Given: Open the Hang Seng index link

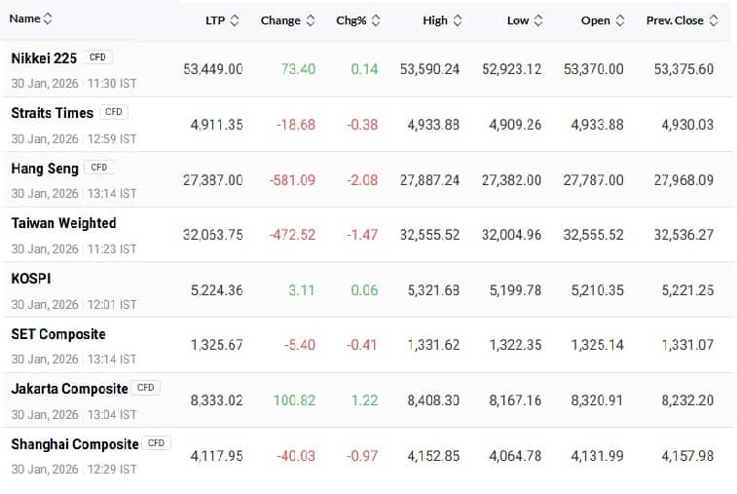Looking at the screenshot, I should 45,169.
